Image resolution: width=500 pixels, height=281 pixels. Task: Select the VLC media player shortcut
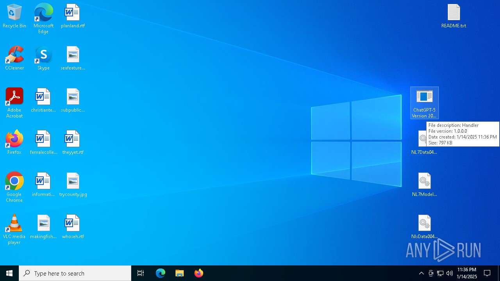click(14, 230)
